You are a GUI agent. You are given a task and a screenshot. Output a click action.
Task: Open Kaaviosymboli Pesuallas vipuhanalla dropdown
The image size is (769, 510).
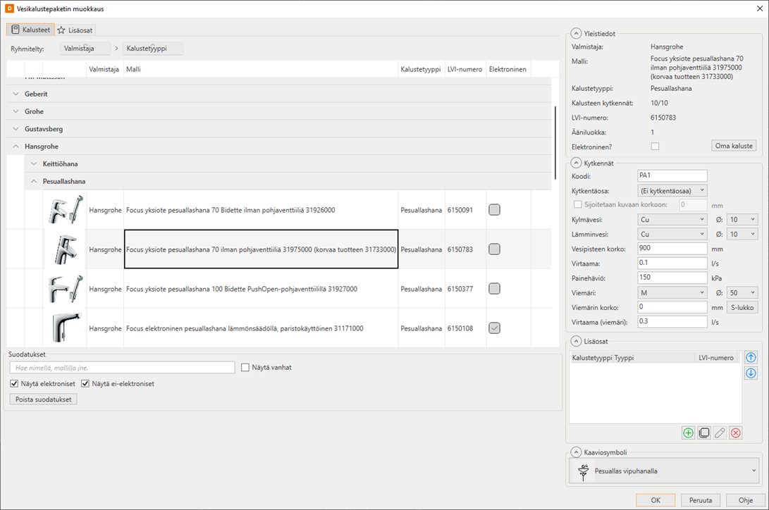[x=665, y=471]
